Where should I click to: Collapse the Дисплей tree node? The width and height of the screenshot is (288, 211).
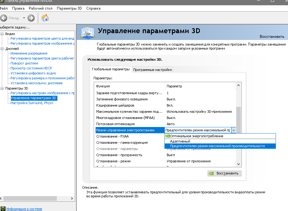click(2, 49)
